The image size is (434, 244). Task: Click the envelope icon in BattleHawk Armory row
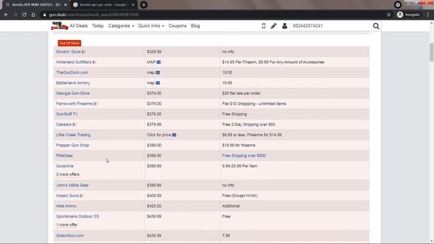pyautogui.click(x=158, y=83)
